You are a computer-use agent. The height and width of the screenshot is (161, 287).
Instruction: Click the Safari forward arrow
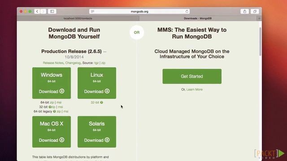pos(43,12)
